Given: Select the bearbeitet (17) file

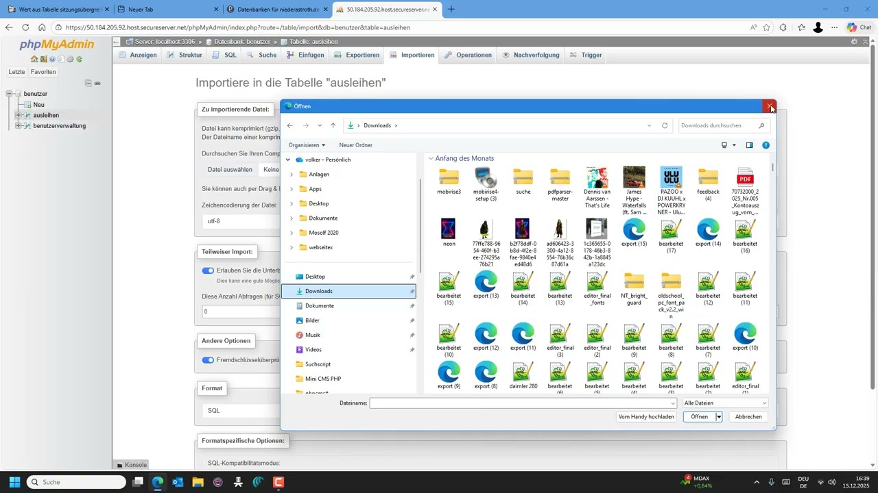Looking at the screenshot, I should (671, 236).
